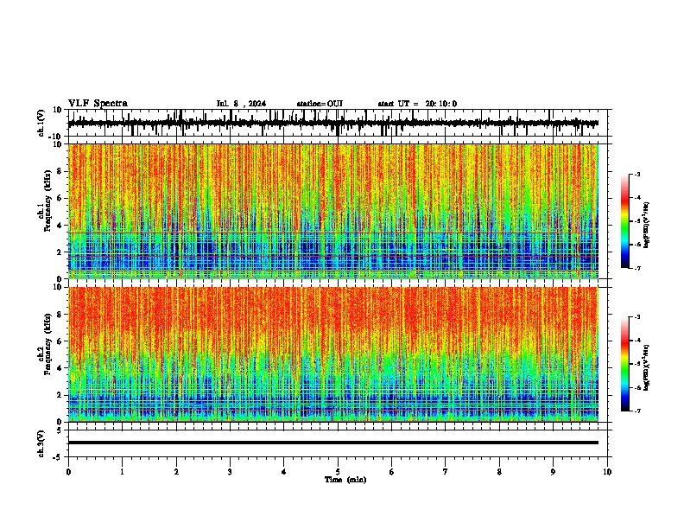The height and width of the screenshot is (529, 684).
Task: Click the ch.3 flat voltage trace
Action: 332,443
